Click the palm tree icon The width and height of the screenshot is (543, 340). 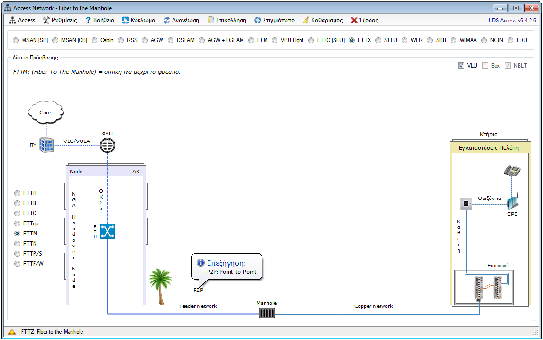click(160, 286)
